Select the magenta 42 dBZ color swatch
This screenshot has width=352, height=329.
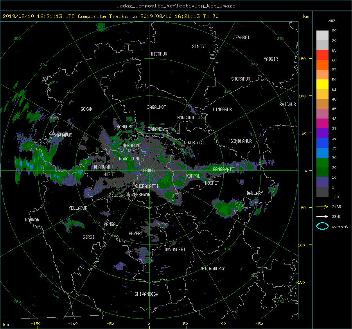click(x=322, y=124)
